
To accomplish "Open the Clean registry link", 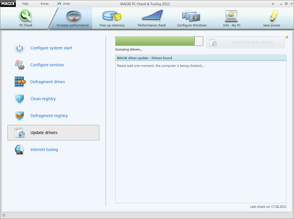I will pos(43,99).
